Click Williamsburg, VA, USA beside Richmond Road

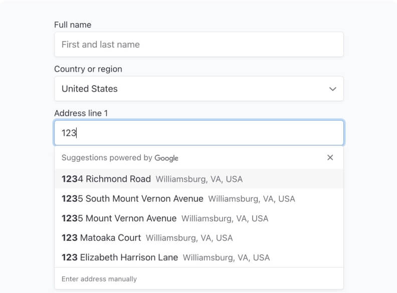click(199, 179)
